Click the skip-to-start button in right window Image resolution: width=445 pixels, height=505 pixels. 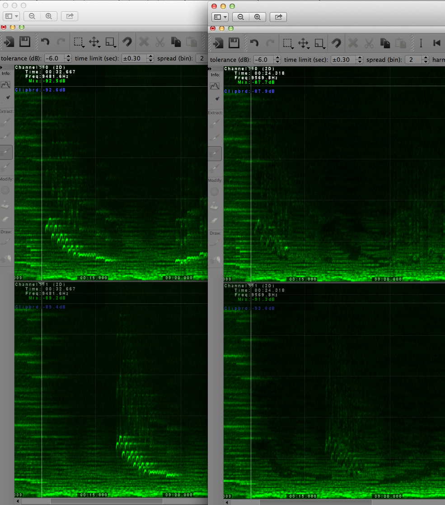pos(436,43)
